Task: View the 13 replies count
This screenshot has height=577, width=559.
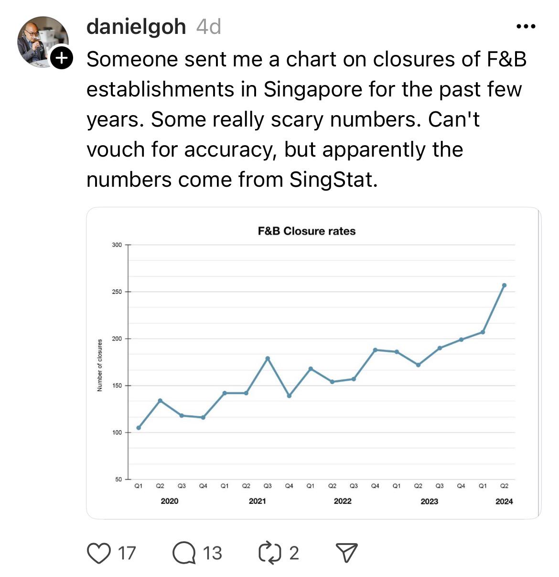Action: pos(212,553)
